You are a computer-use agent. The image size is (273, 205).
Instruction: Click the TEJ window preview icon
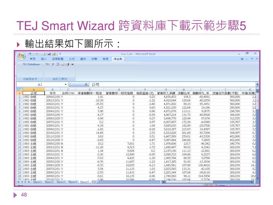pos(58,64)
